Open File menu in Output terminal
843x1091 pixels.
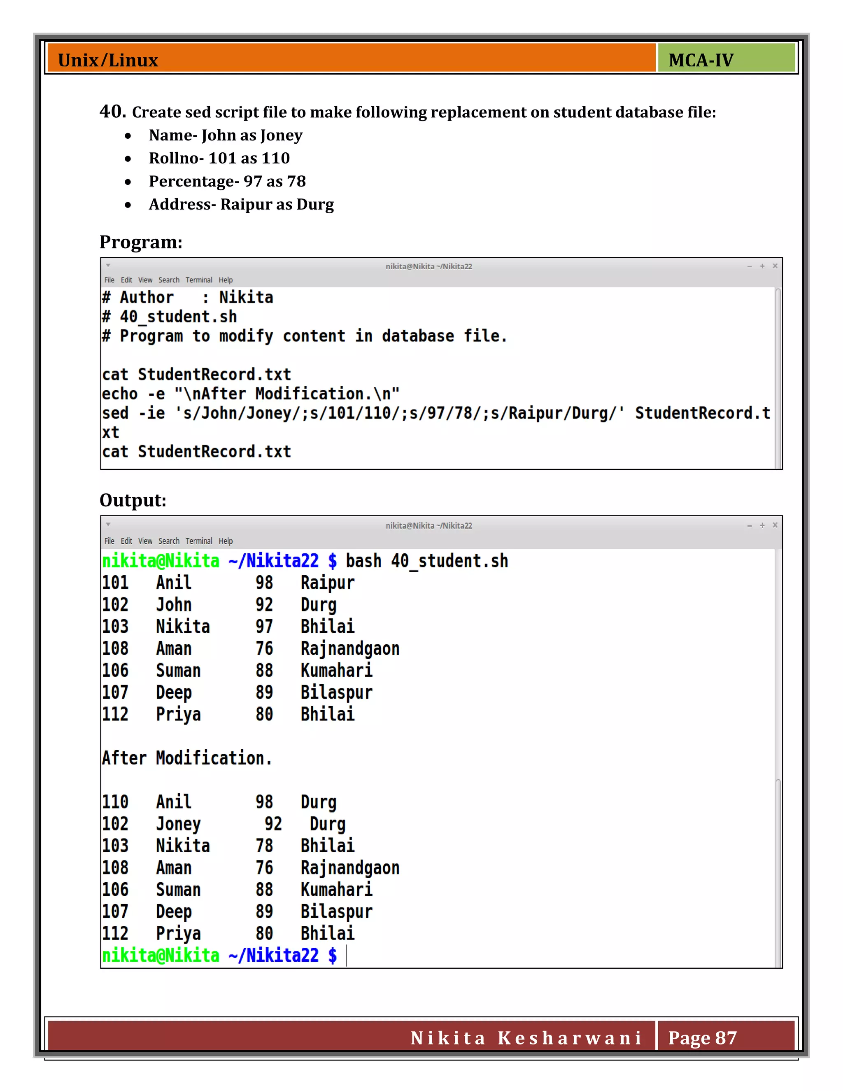click(x=109, y=541)
